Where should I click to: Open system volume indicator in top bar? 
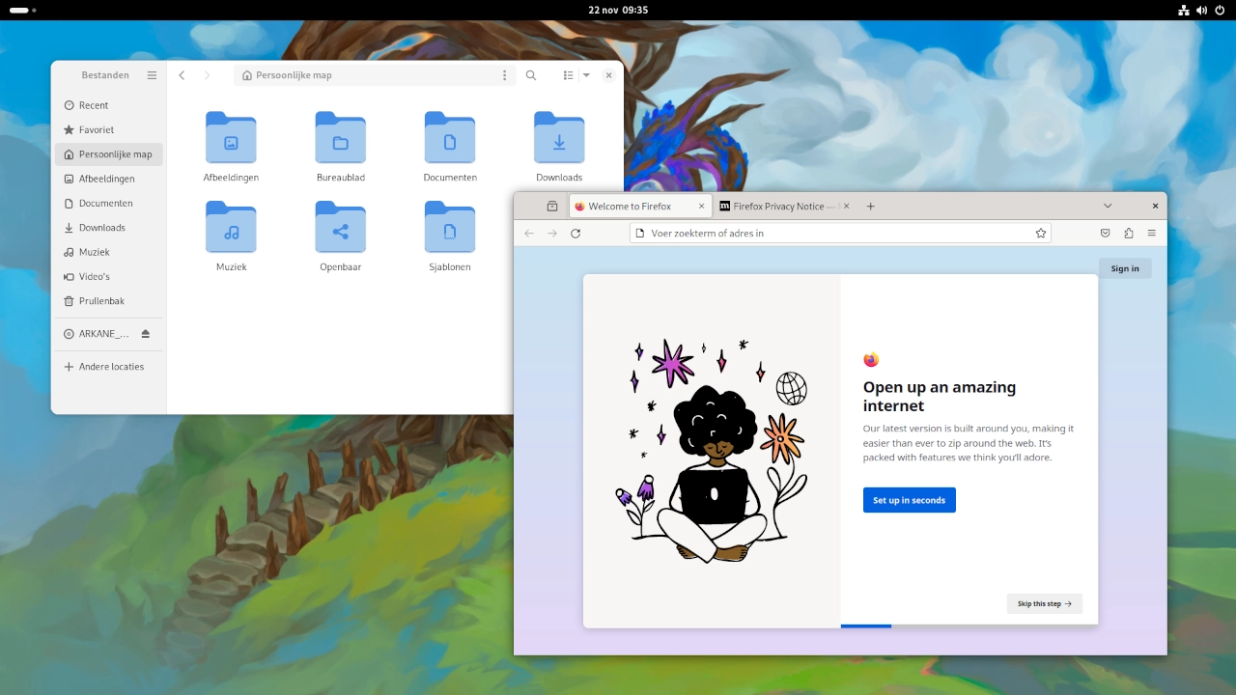(x=1201, y=10)
